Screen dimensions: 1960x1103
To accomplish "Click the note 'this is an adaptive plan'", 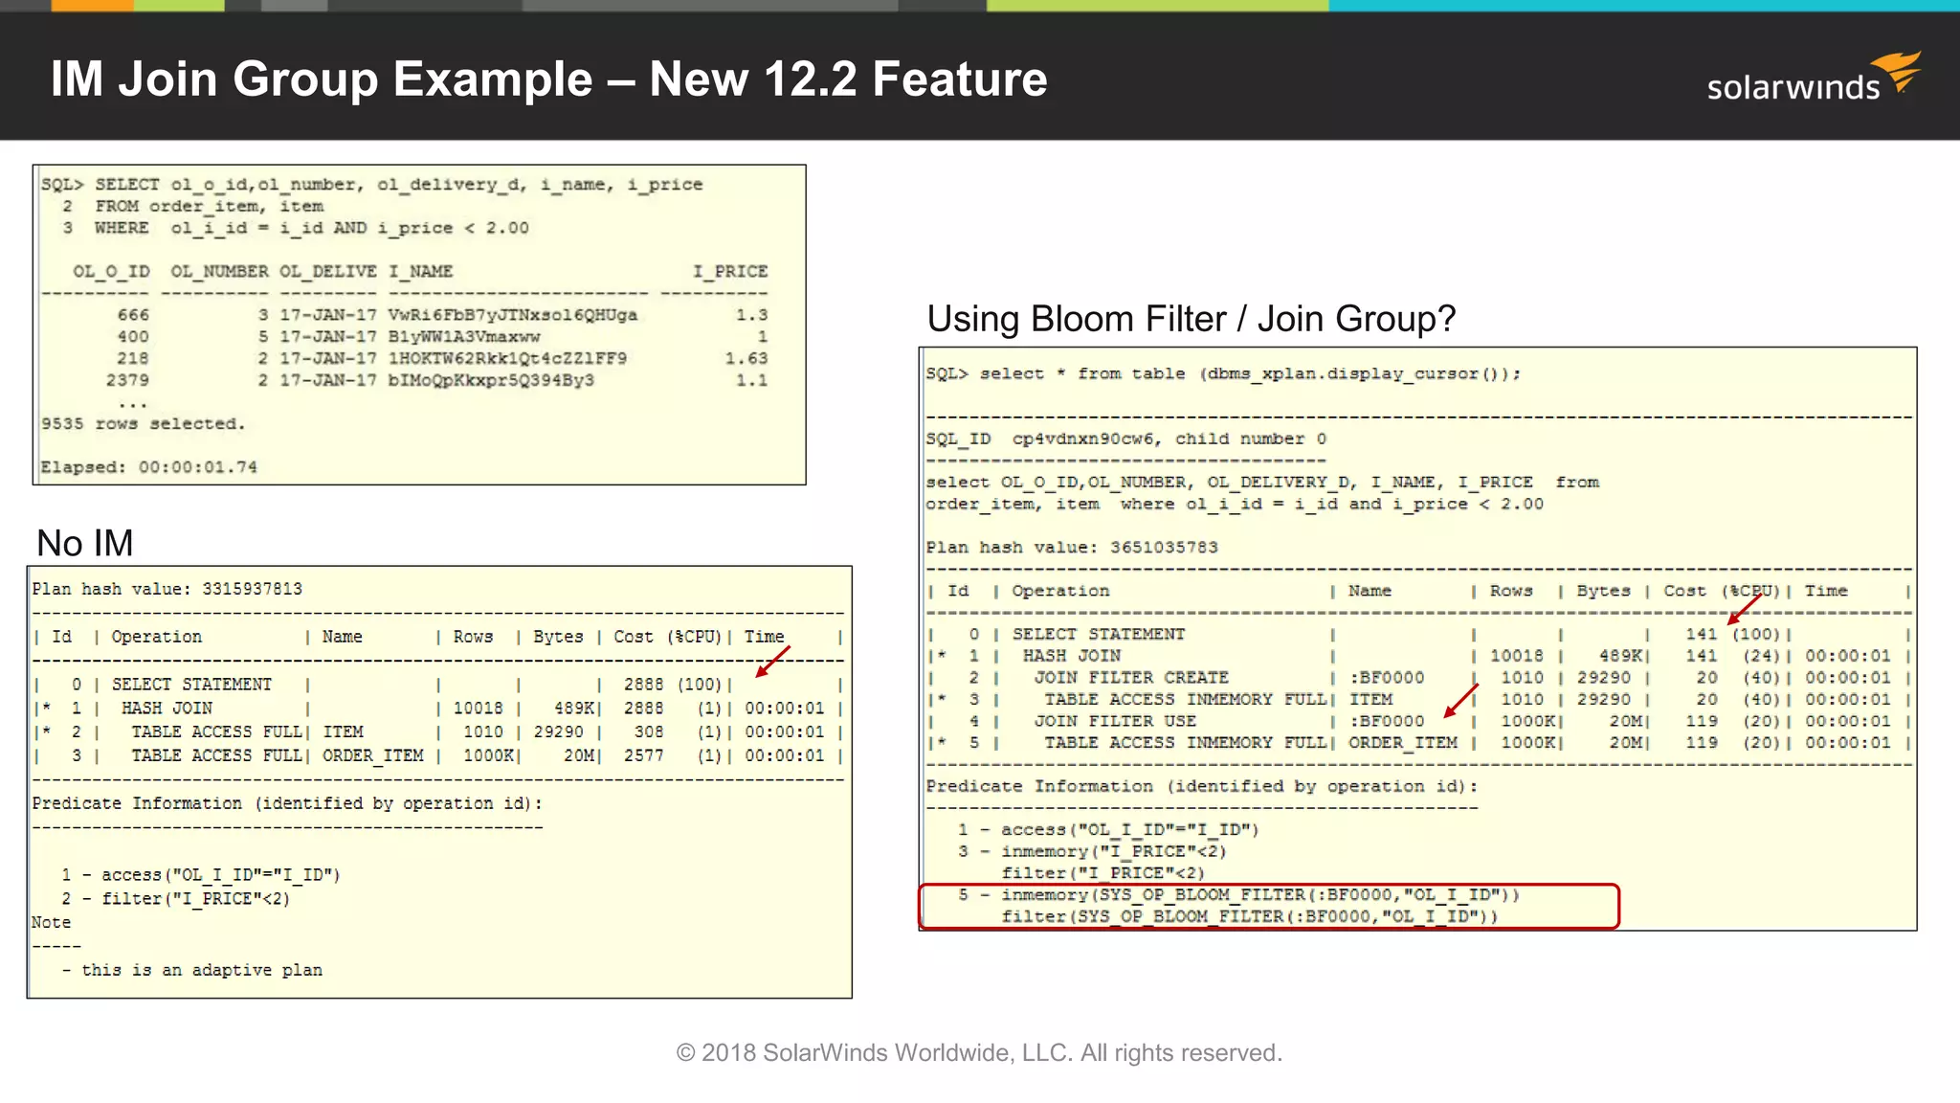I will tap(202, 970).
